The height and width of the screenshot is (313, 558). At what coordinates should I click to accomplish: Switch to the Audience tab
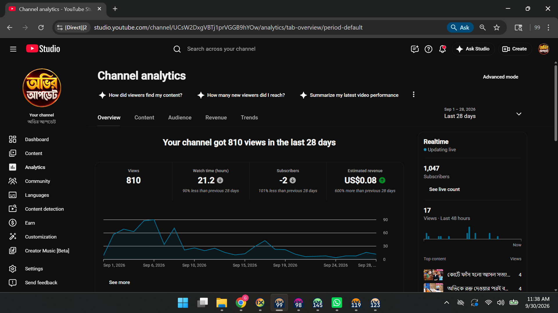[180, 118]
